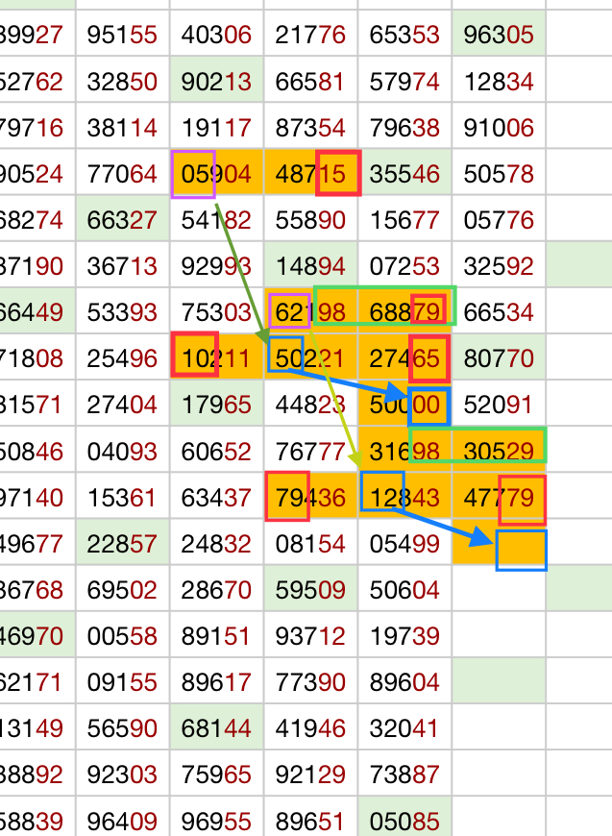Select cell 68879 in the green outline
The width and height of the screenshot is (612, 836).
click(x=404, y=311)
